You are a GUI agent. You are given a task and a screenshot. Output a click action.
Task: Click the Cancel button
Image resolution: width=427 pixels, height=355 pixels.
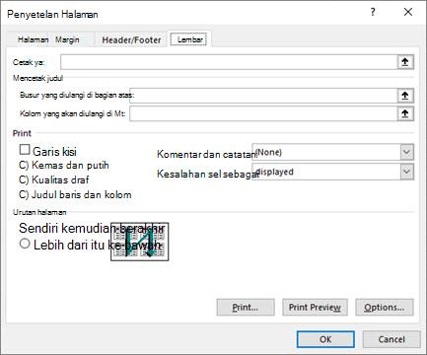(391, 339)
